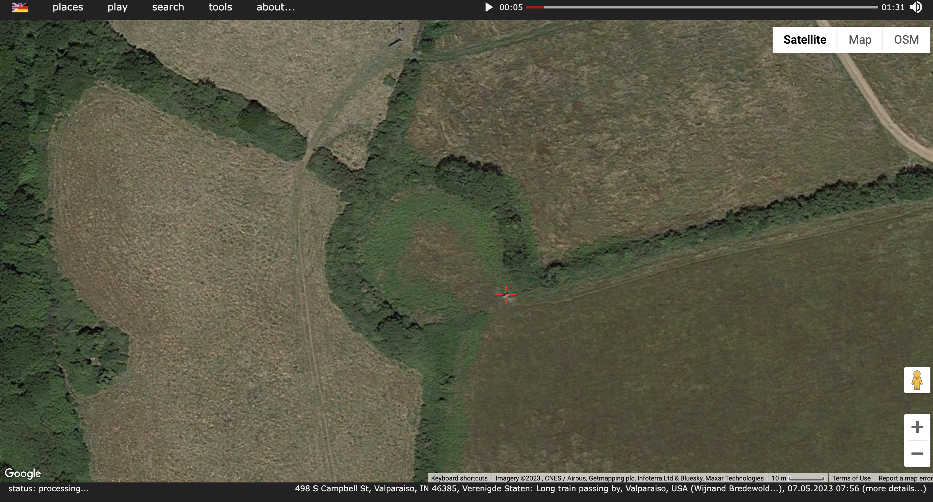Switch to Map view

[860, 40]
